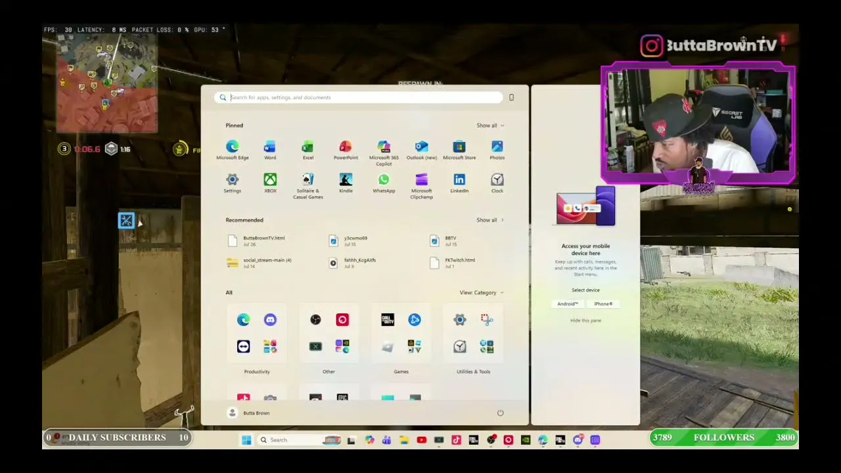
Task: Open Discord in the Productivity group
Action: click(x=270, y=320)
